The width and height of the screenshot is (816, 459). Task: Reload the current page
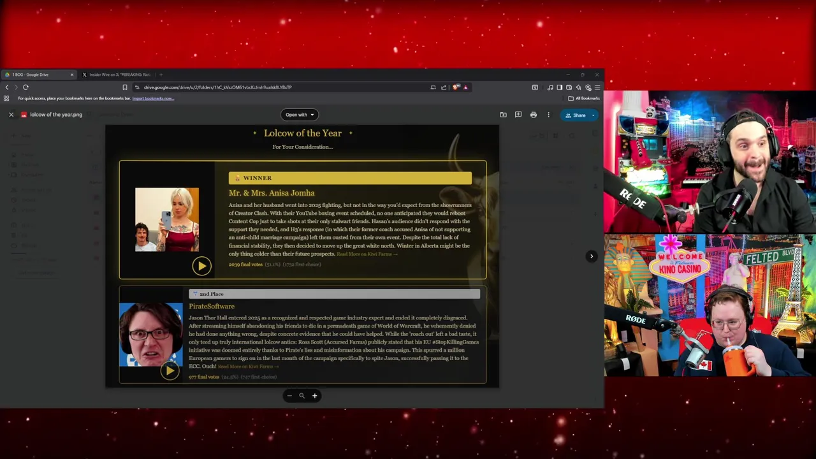pyautogui.click(x=25, y=87)
